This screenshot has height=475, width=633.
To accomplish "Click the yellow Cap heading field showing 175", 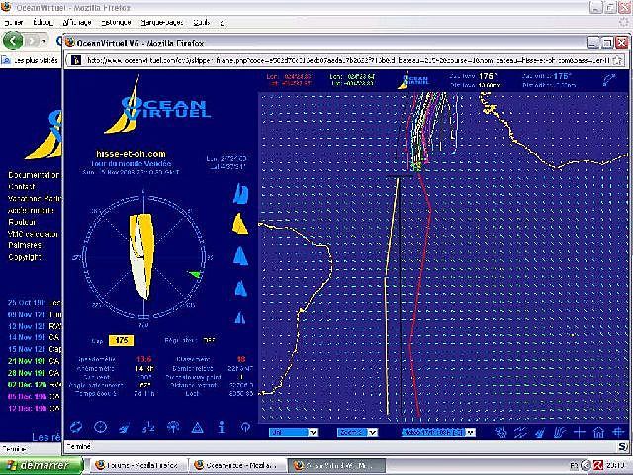I will 121,340.
